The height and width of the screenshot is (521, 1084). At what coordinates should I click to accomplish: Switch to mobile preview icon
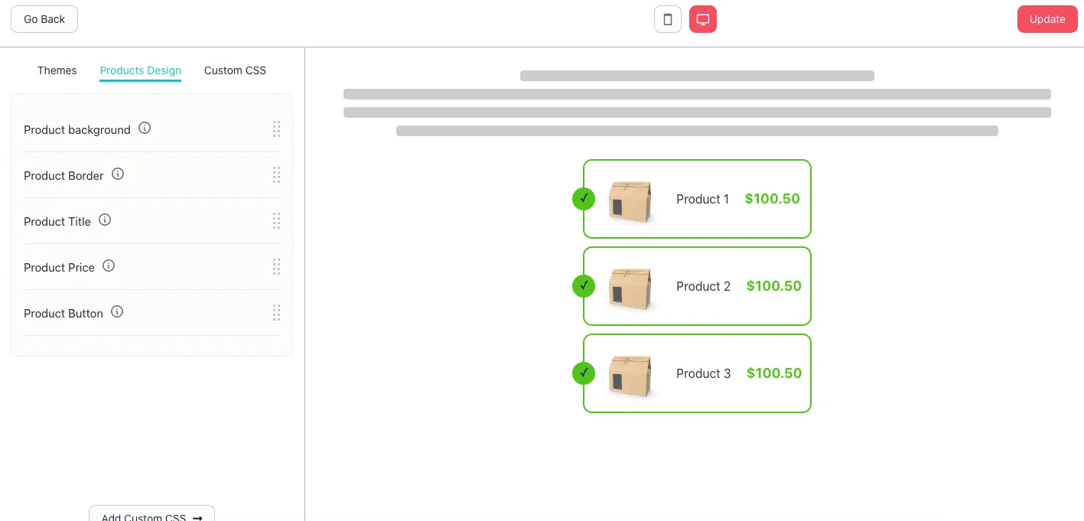[x=668, y=20]
